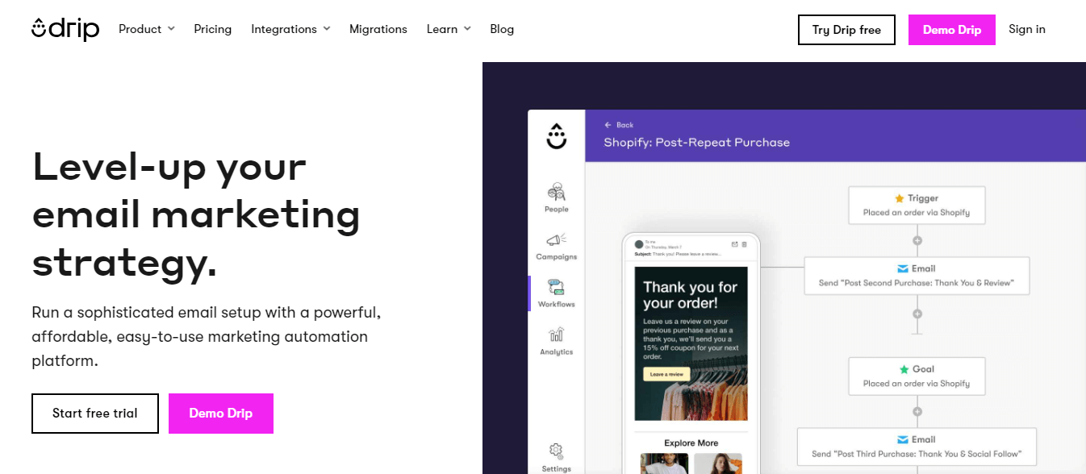Open the Pricing page

(x=213, y=29)
